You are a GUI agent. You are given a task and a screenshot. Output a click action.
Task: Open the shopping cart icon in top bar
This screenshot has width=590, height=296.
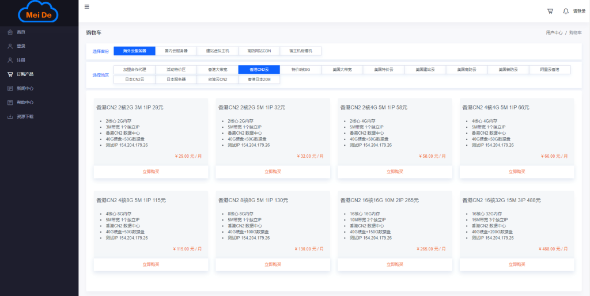click(x=550, y=11)
